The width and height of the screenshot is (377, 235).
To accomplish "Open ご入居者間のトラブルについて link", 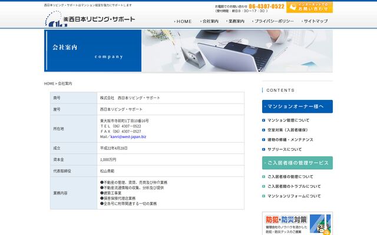I will click(295, 186).
